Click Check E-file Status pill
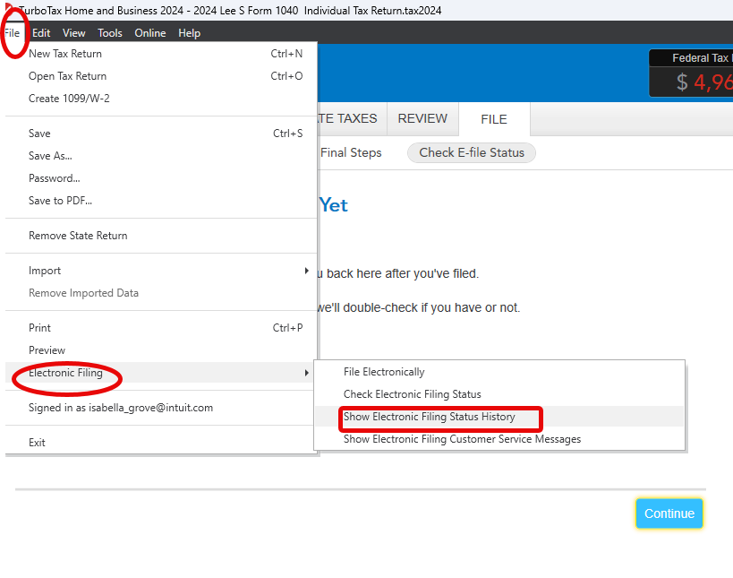The height and width of the screenshot is (578, 733). 472,153
